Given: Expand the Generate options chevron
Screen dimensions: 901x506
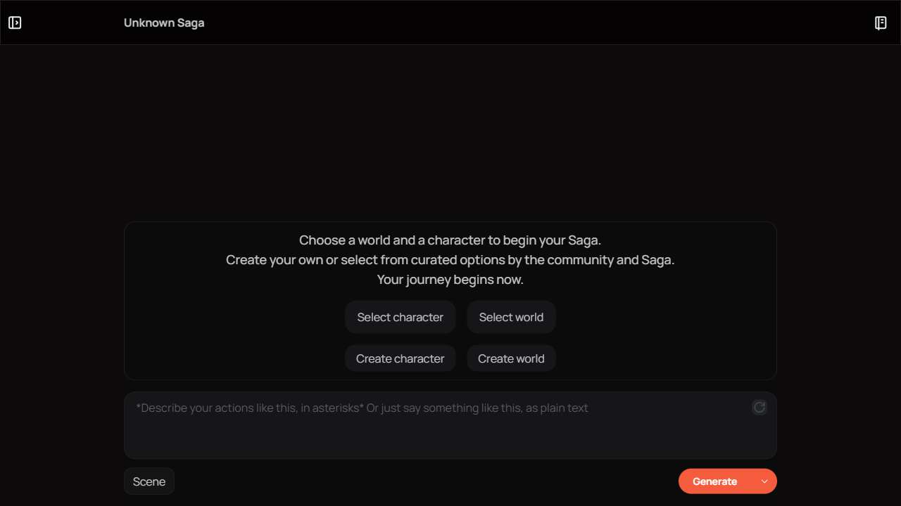Looking at the screenshot, I should coord(764,481).
